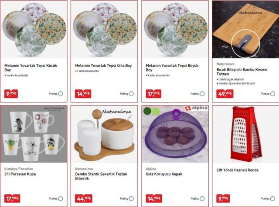Open Bıçak Bileyicili Bambu Kesme Tahtası title
This screenshot has height=207, width=279.
[242, 71]
